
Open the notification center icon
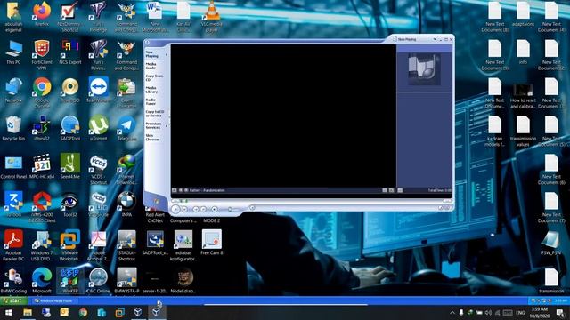tap(560, 312)
